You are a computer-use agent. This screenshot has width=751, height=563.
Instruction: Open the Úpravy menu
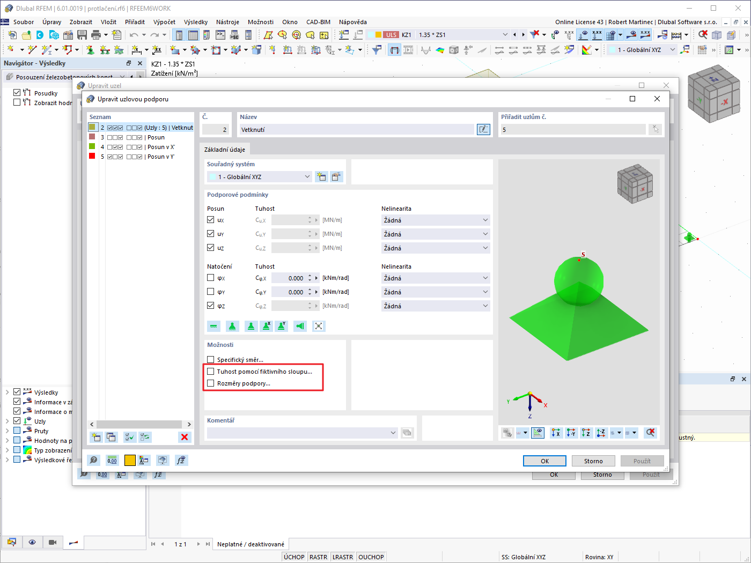[52, 22]
